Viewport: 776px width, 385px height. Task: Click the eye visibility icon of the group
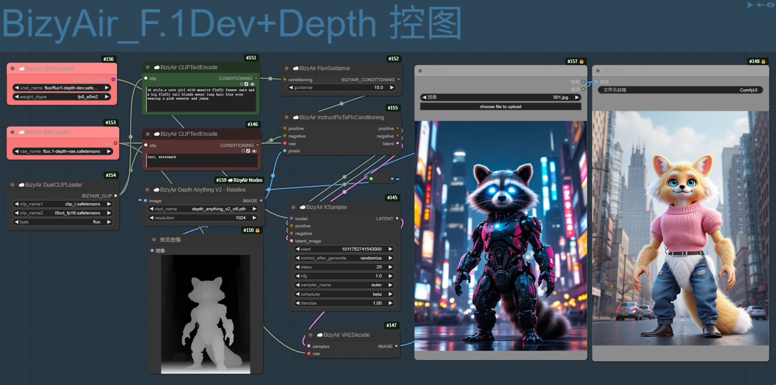771,5
